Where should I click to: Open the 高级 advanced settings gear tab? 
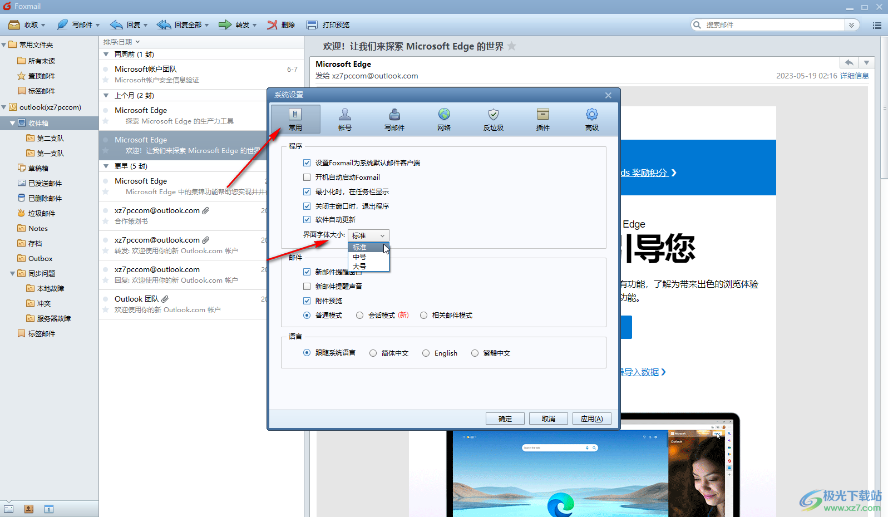[x=591, y=119]
